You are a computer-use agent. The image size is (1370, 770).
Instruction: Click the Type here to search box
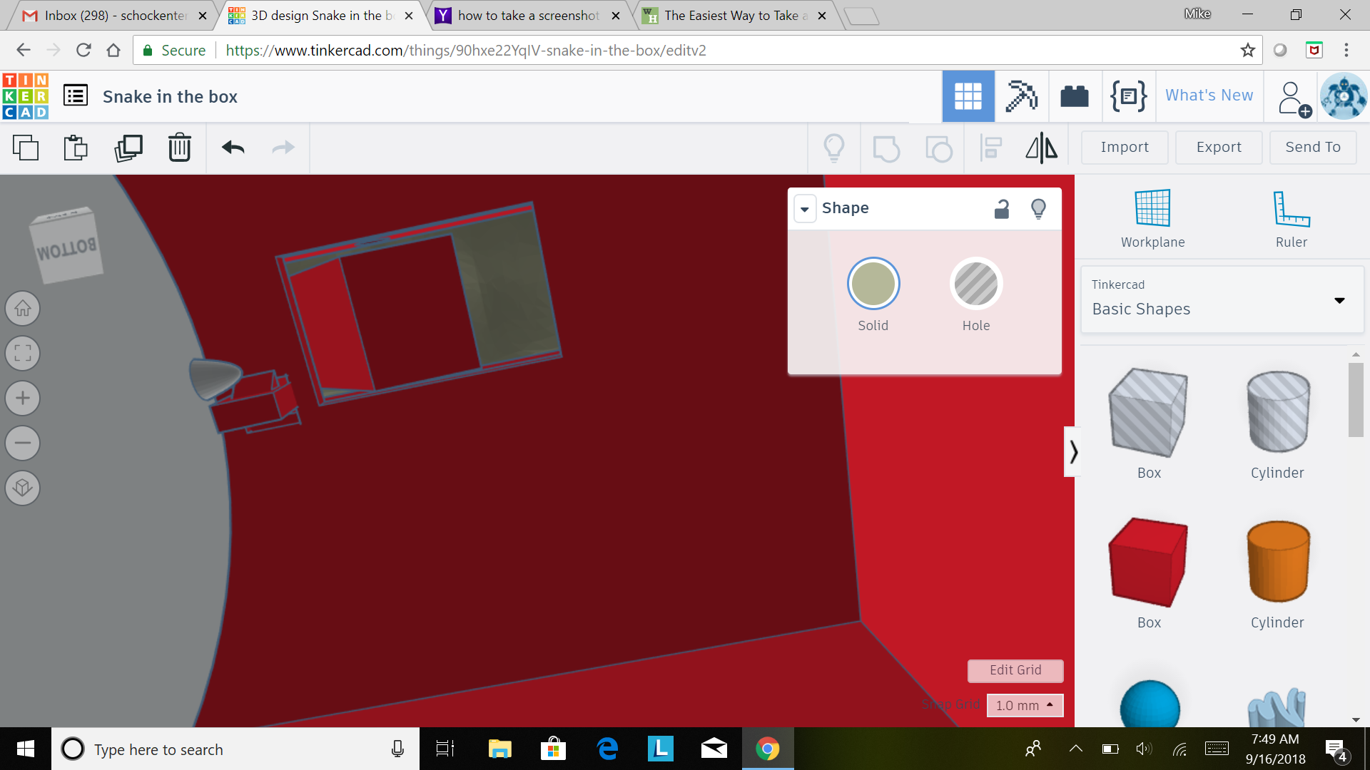coord(235,749)
